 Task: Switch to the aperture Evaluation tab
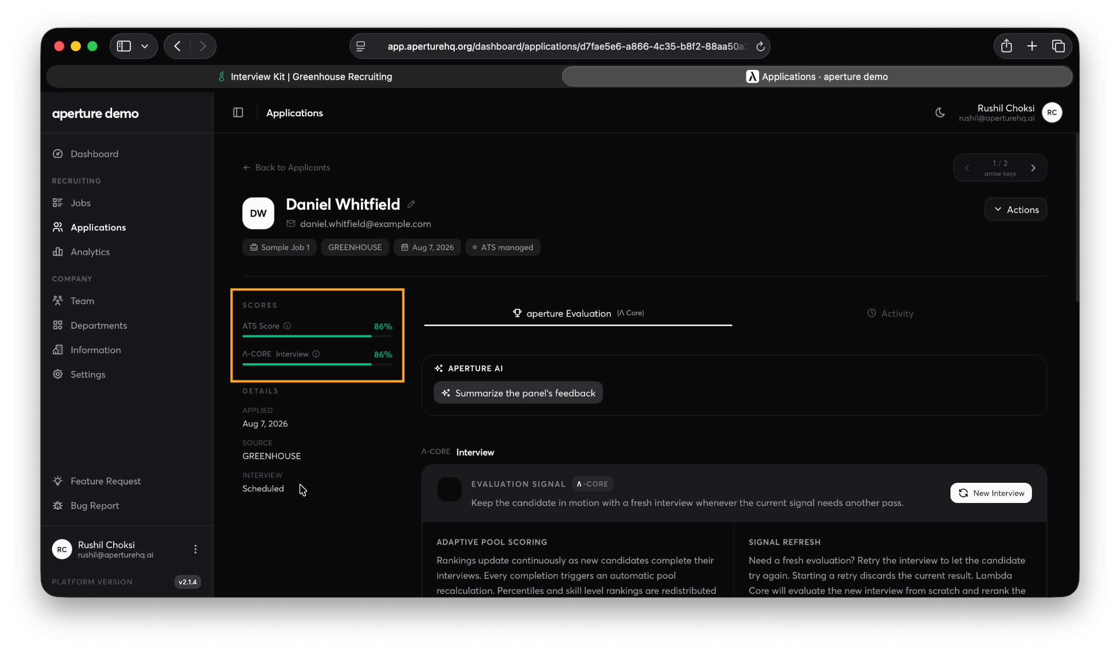578,313
